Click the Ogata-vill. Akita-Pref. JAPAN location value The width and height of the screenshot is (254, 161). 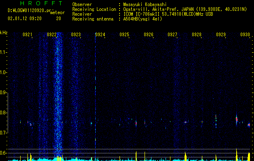point(185,9)
